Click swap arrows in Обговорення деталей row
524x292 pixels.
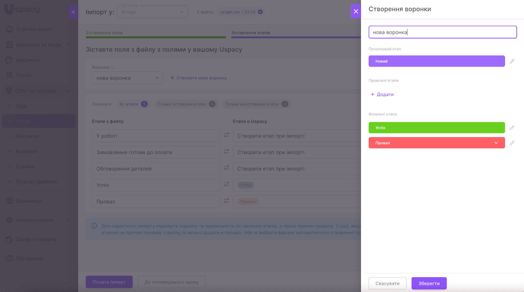(x=227, y=168)
